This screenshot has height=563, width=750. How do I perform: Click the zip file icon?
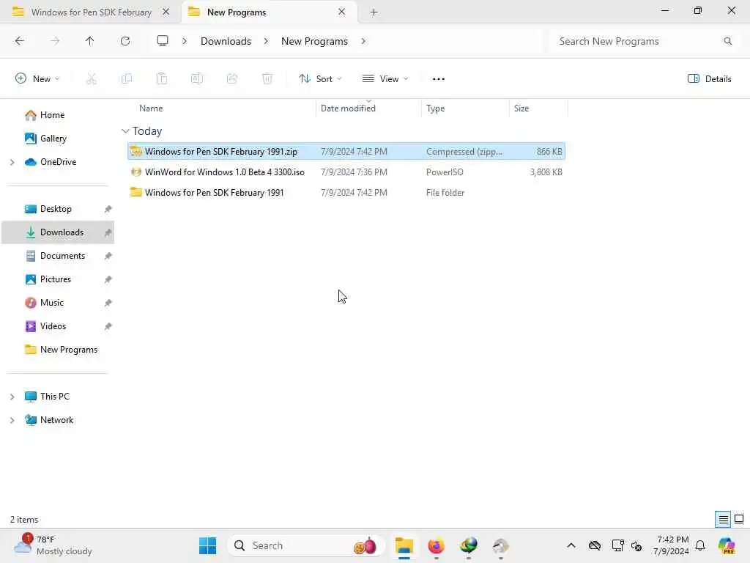coord(136,151)
